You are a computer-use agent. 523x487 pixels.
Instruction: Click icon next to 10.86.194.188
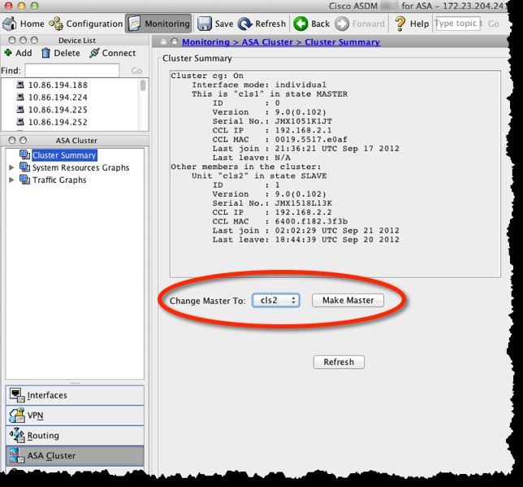coord(20,85)
